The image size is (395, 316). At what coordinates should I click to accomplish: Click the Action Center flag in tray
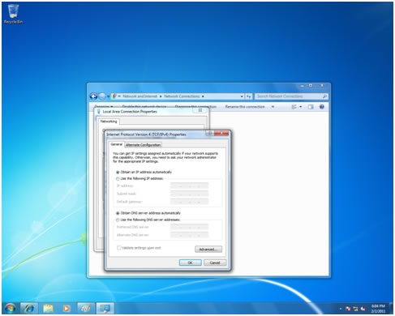point(348,309)
